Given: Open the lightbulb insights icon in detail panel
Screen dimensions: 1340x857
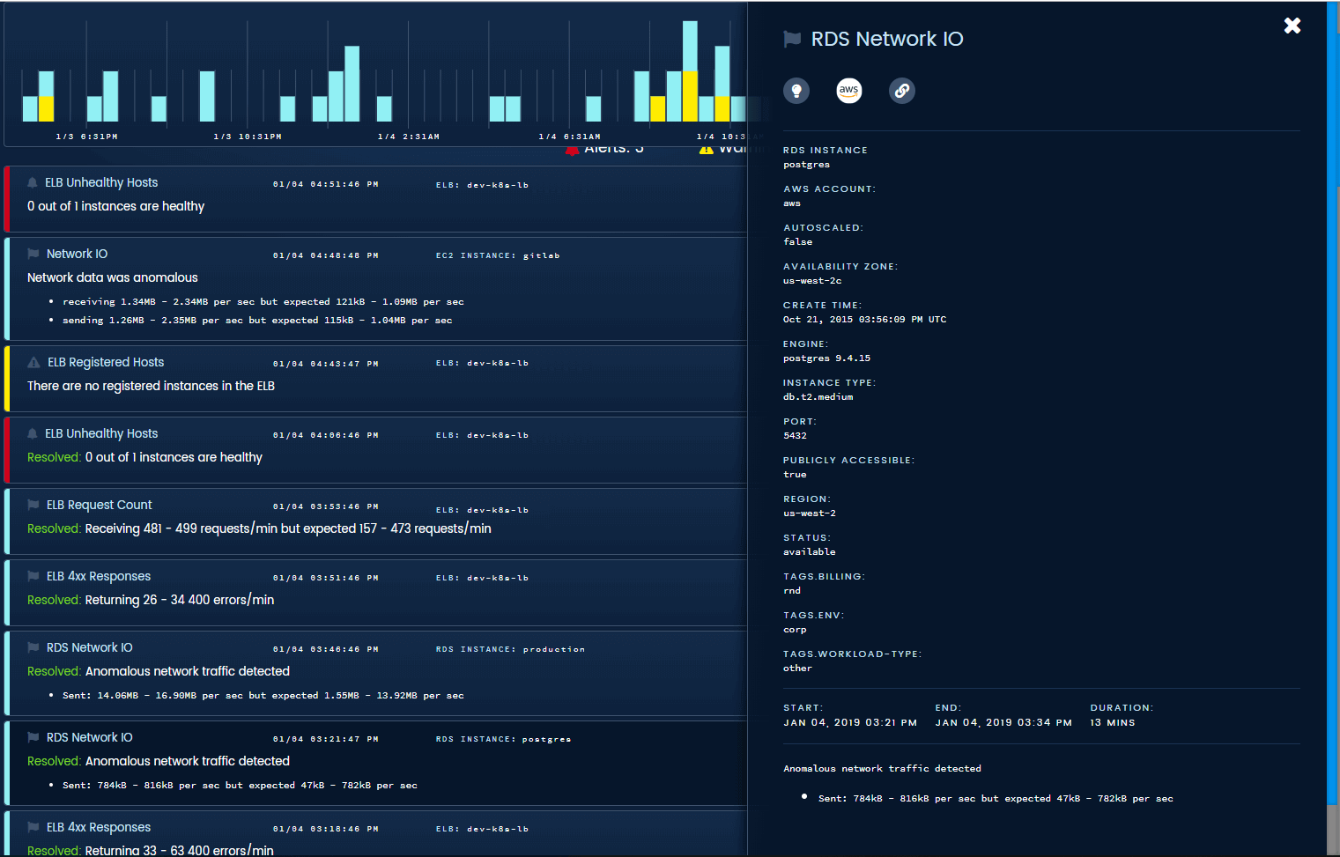Looking at the screenshot, I should [x=796, y=90].
